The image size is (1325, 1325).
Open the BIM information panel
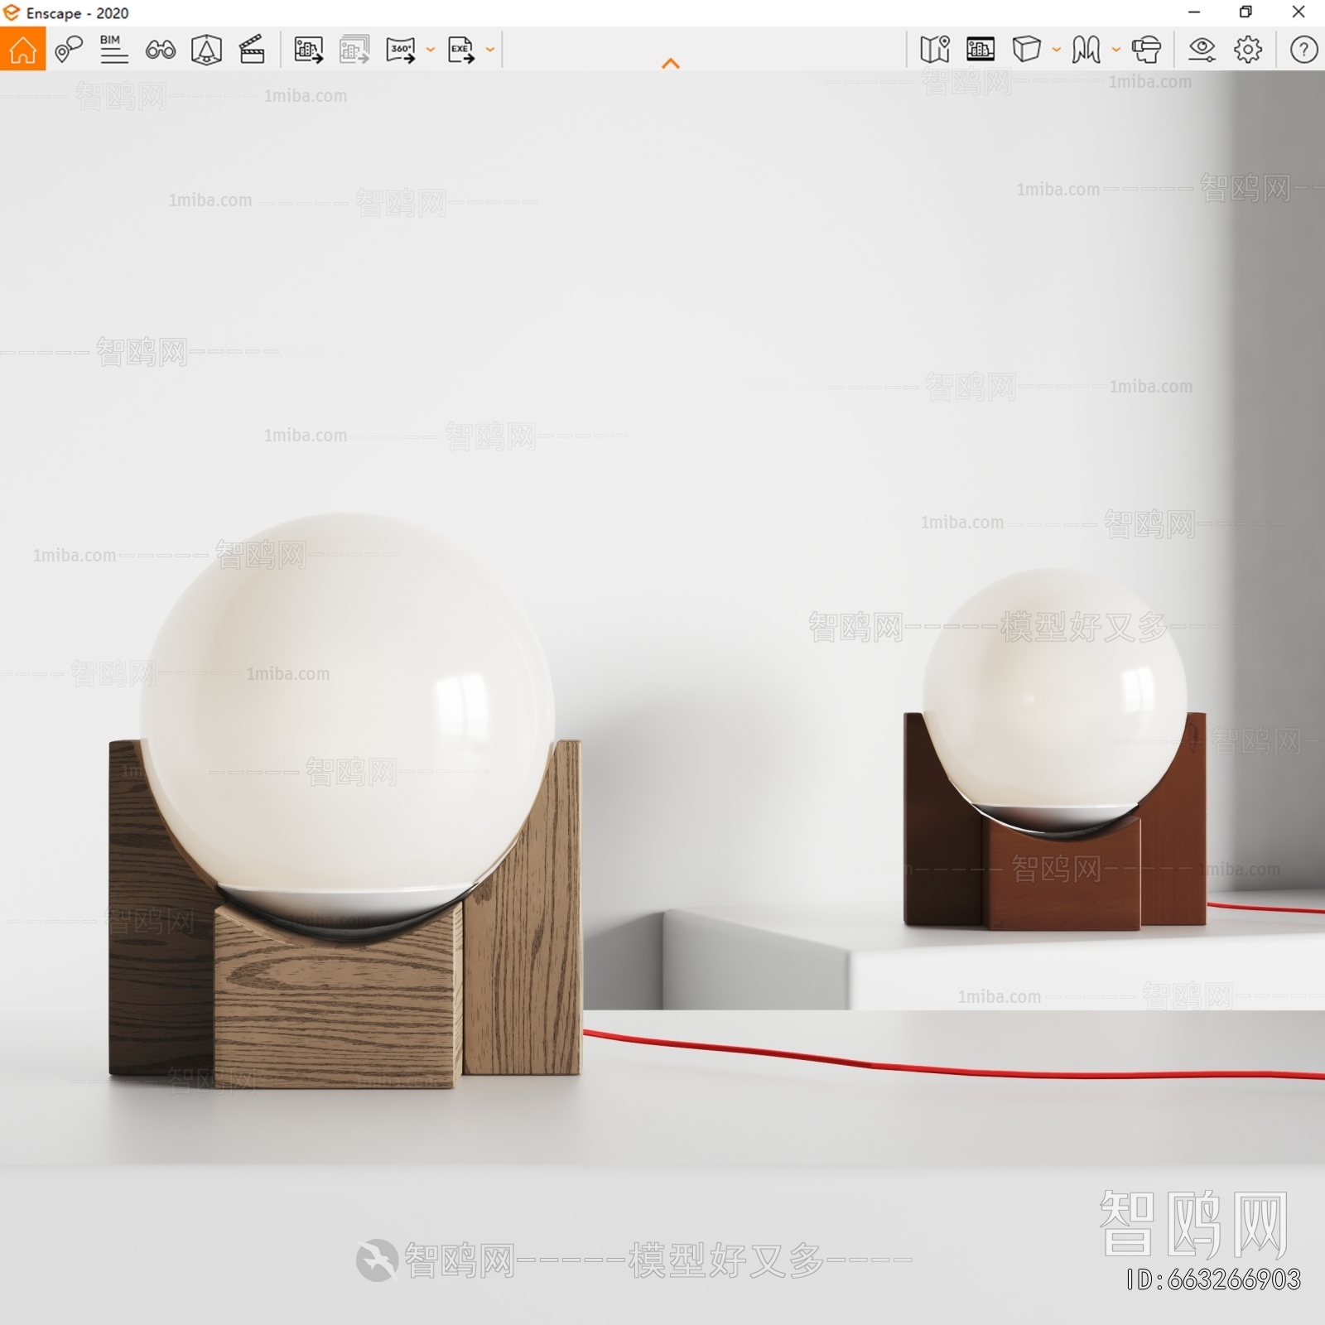(113, 50)
